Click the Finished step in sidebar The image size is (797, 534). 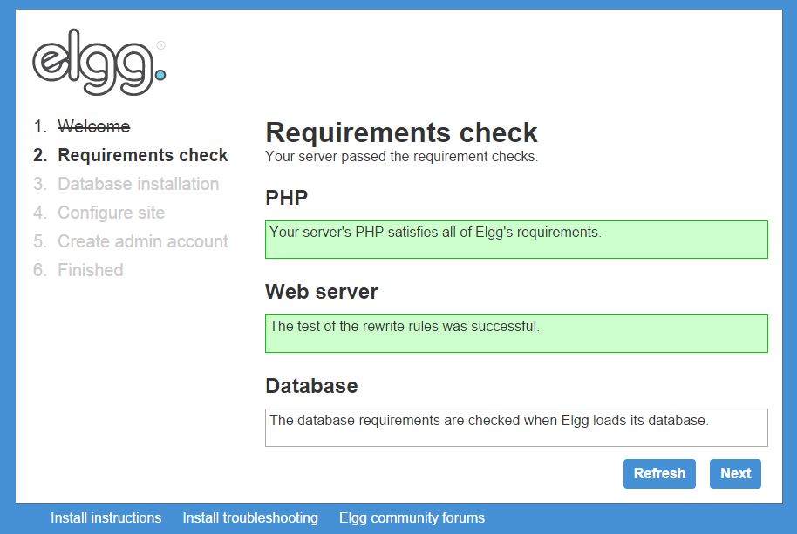point(90,270)
